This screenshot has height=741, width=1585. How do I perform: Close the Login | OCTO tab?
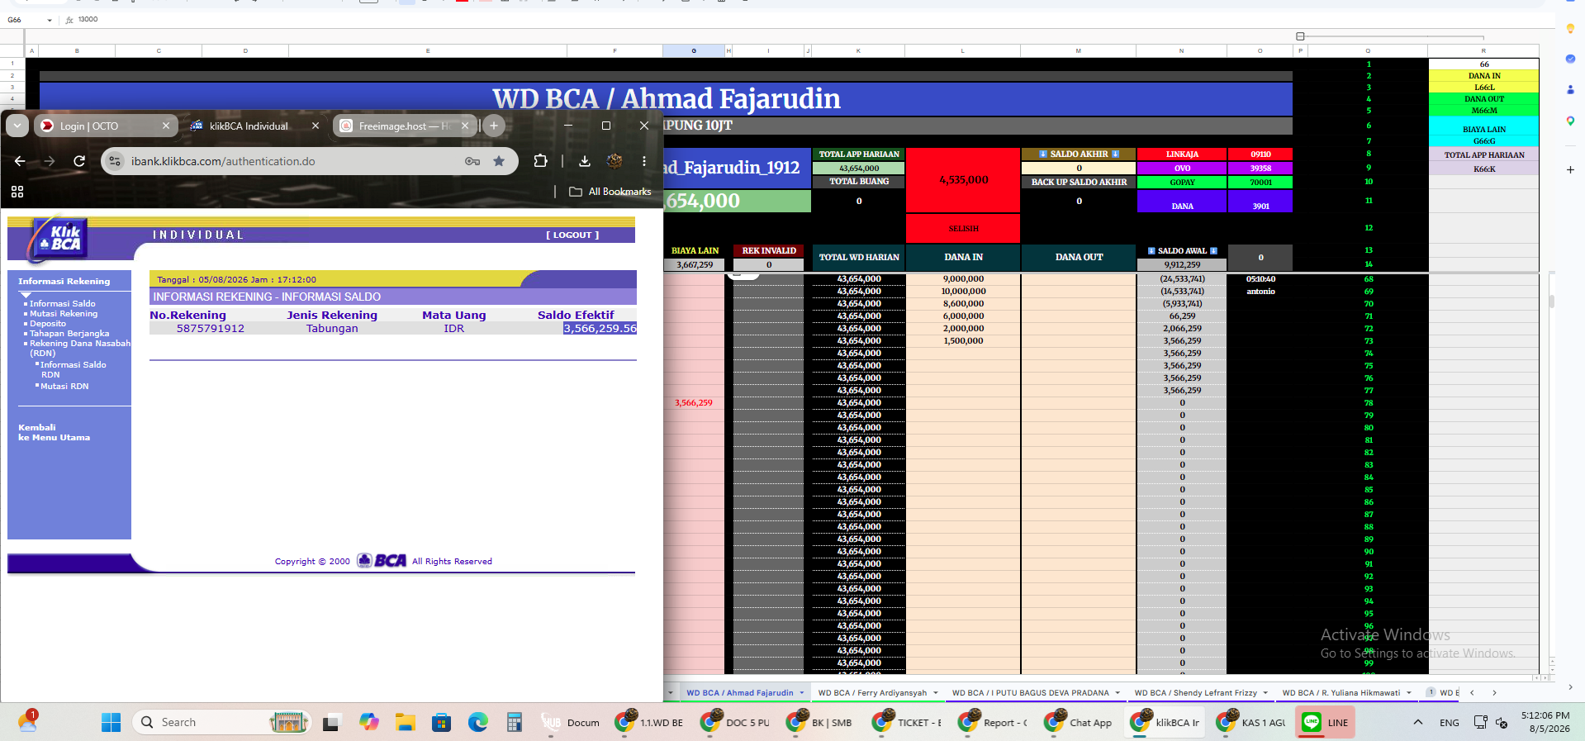coord(166,126)
